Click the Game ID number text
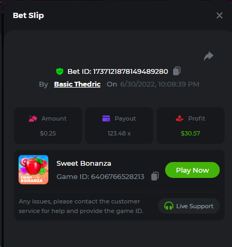232x247 pixels. tap(118, 177)
